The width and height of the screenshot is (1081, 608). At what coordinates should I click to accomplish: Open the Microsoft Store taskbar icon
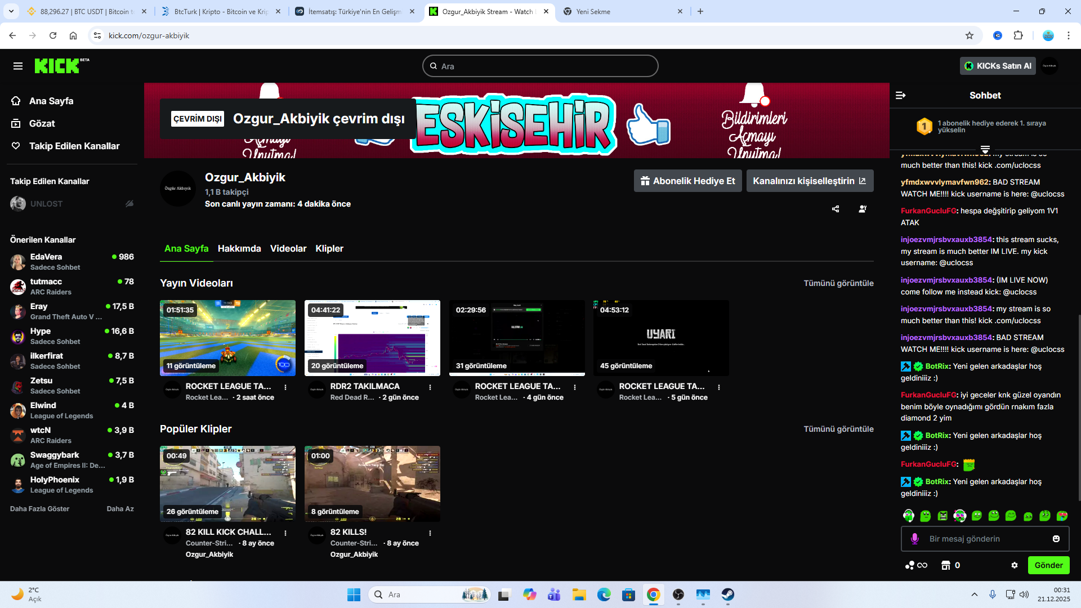(629, 594)
